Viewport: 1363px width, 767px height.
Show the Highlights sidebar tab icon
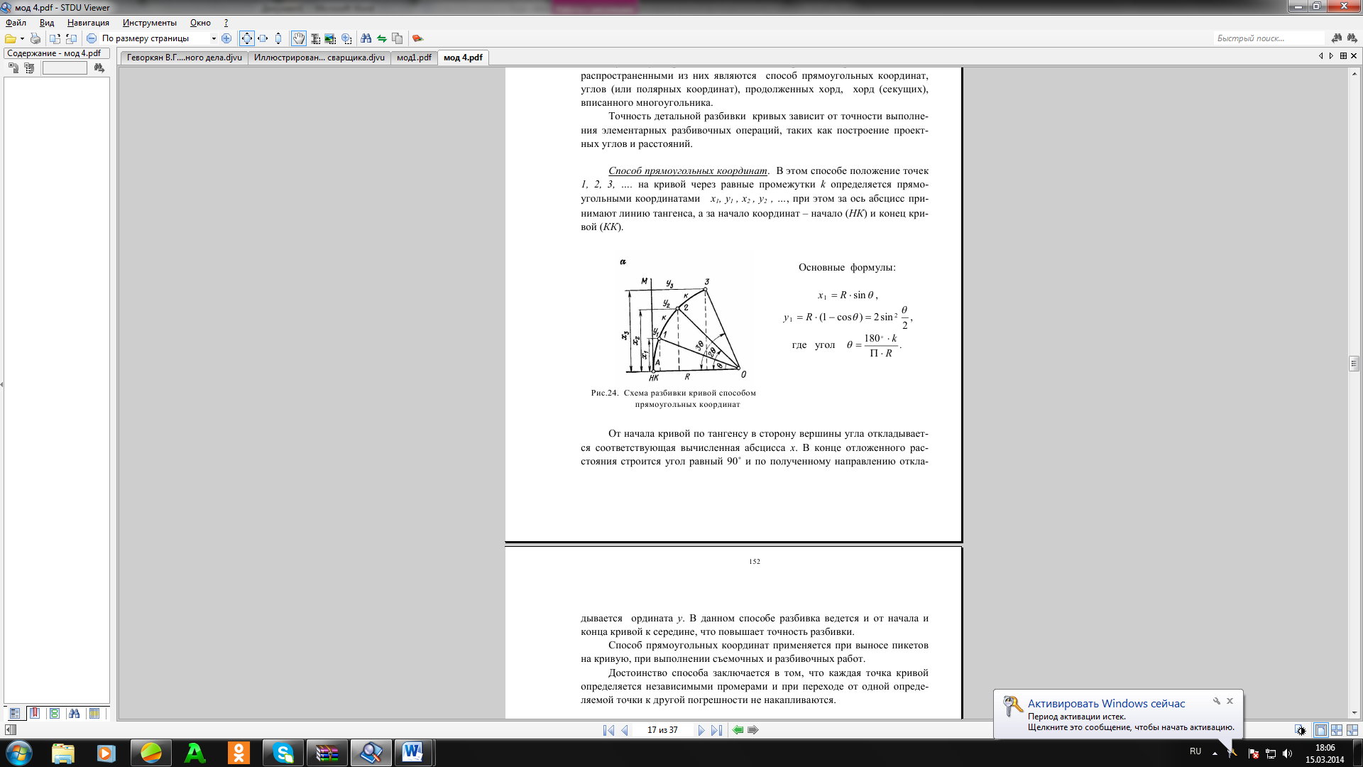click(94, 713)
